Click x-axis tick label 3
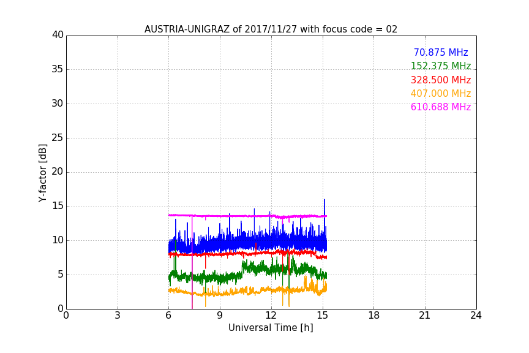This screenshot has width=529, height=353. (118, 316)
